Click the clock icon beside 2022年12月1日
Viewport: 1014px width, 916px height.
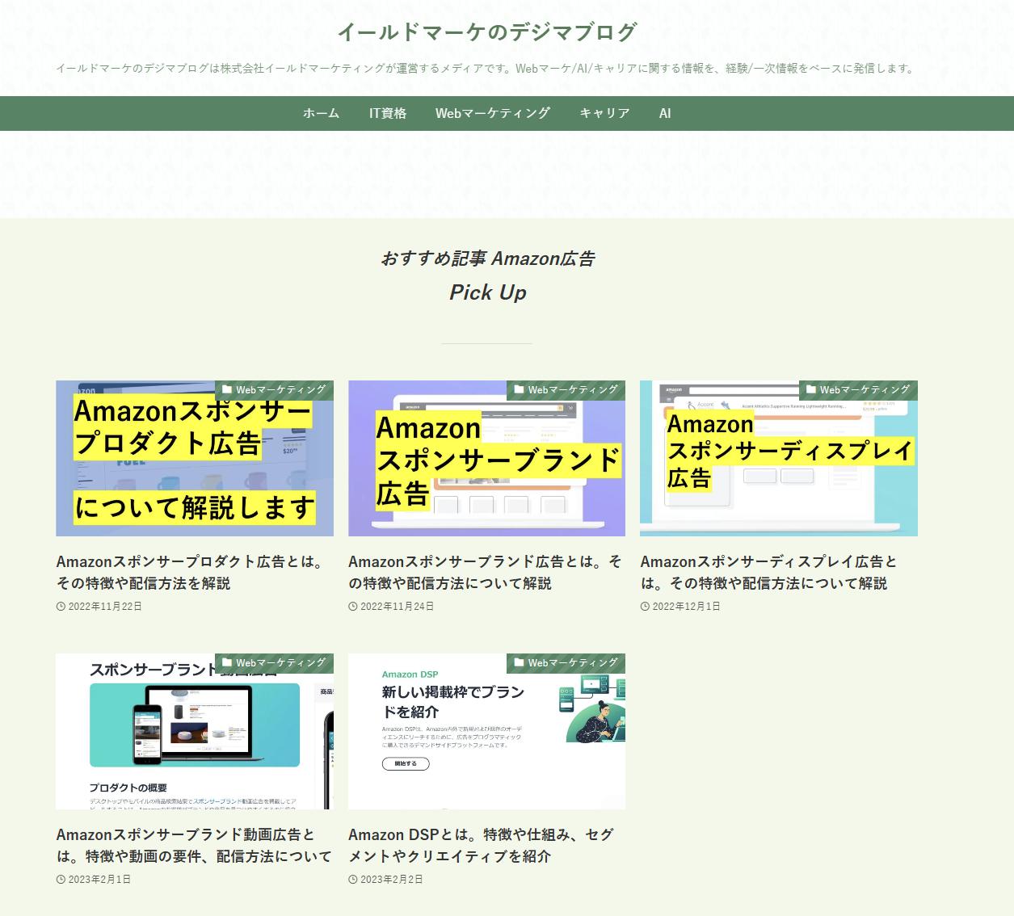pos(645,607)
